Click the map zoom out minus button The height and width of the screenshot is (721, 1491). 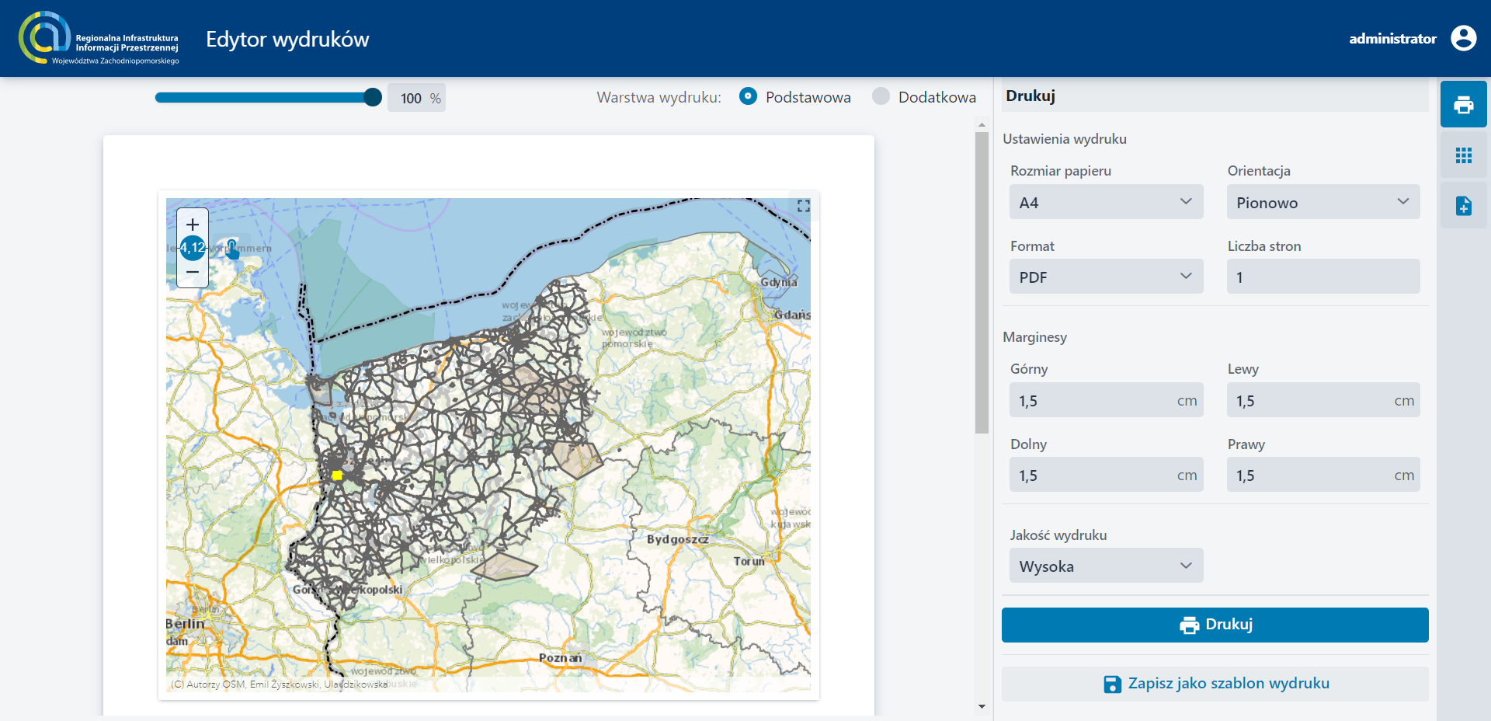click(193, 272)
